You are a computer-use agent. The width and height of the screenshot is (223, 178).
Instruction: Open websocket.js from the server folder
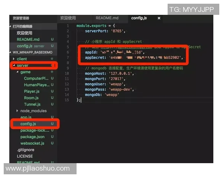click(x=32, y=143)
